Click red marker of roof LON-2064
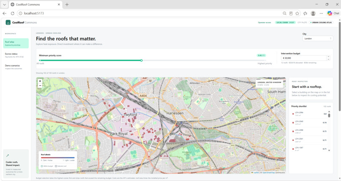 click(x=293, y=114)
